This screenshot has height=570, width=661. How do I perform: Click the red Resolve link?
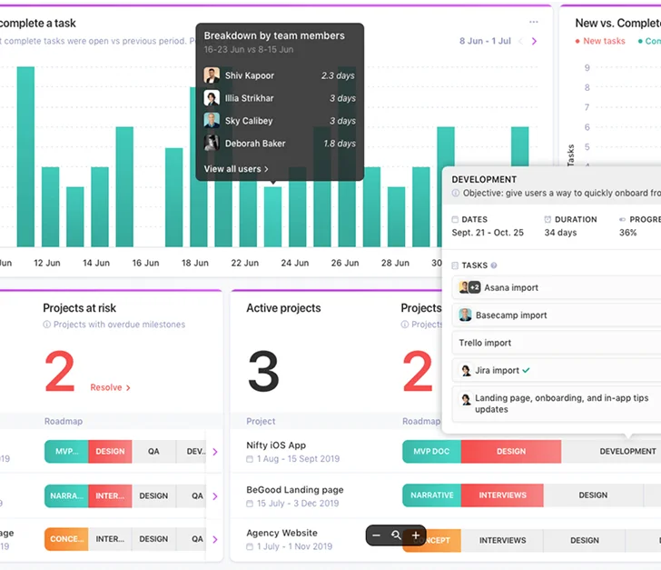tap(110, 387)
